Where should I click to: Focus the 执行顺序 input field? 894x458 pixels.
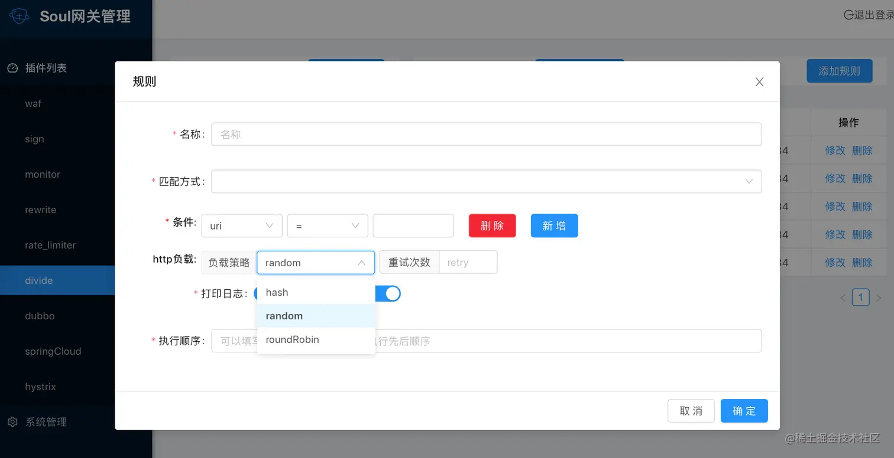click(487, 341)
